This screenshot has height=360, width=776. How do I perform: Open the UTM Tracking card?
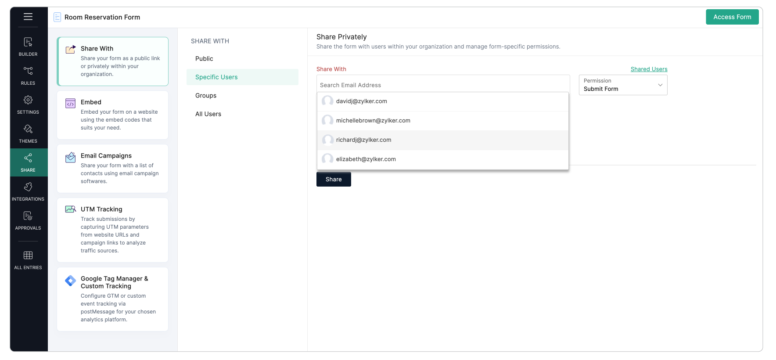(112, 230)
